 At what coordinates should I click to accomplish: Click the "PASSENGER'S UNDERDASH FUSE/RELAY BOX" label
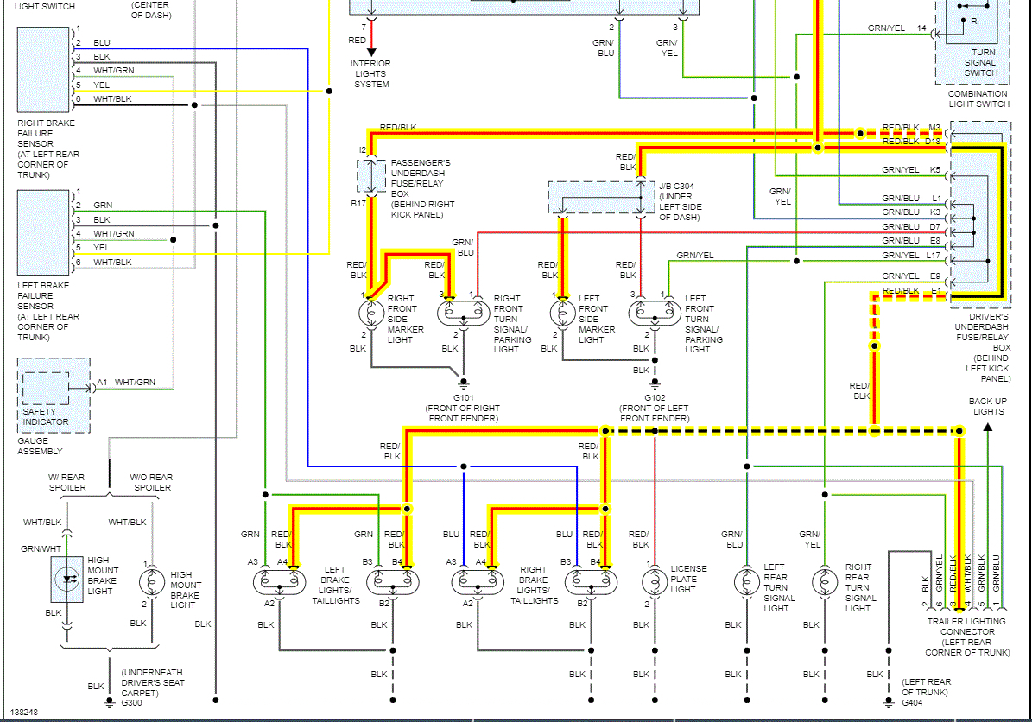(421, 179)
